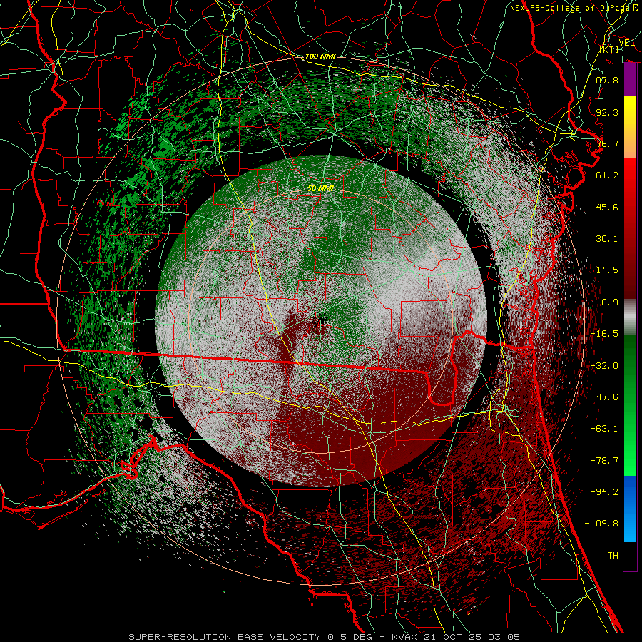Image resolution: width=642 pixels, height=642 pixels.
Task: Click the 14.5 legend value
Action: point(607,270)
